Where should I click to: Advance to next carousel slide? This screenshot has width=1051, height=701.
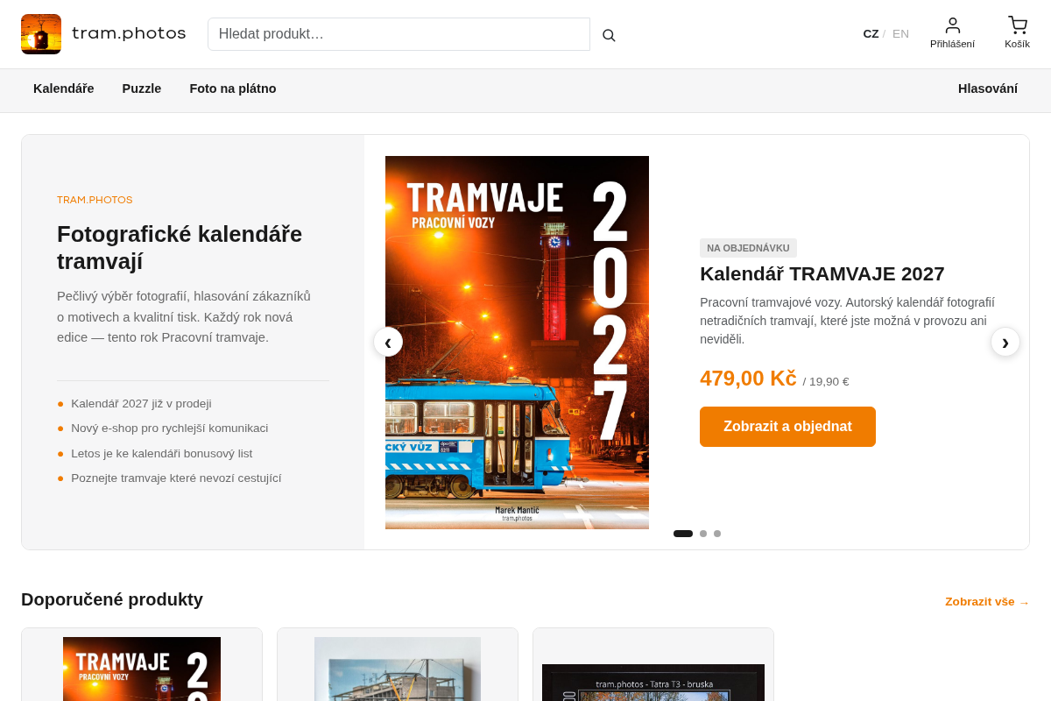1005,342
